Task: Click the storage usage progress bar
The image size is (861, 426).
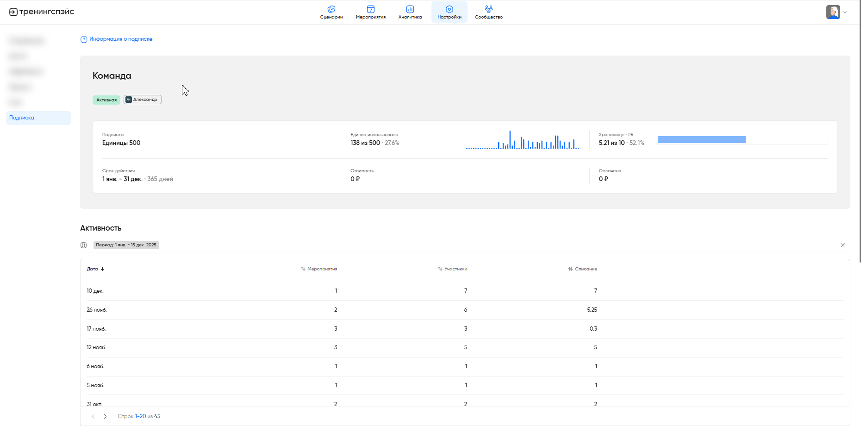Action: (x=742, y=140)
